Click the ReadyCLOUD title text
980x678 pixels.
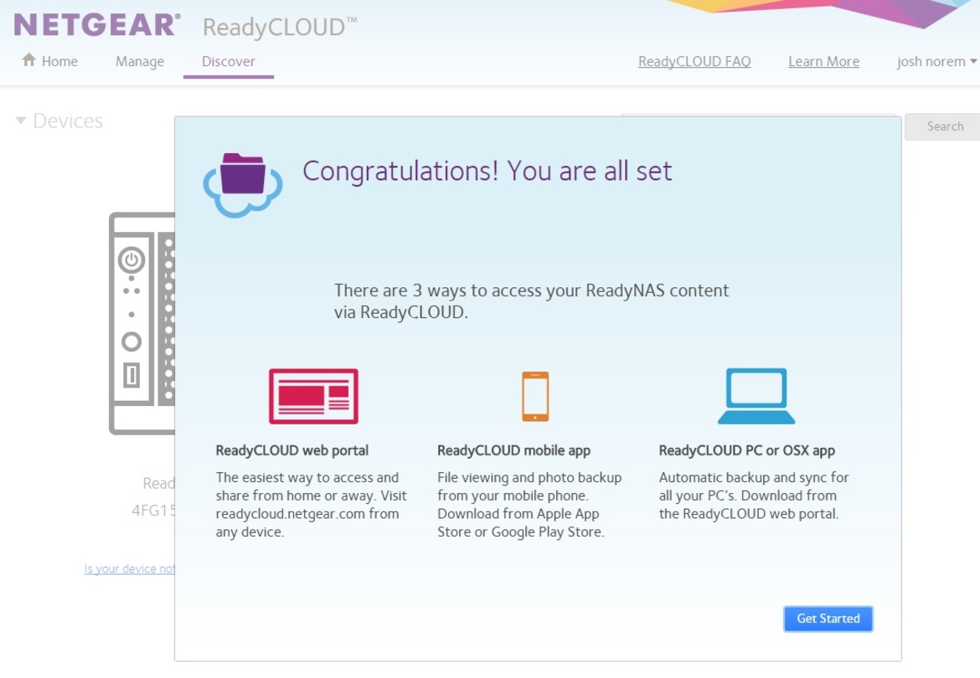point(280,27)
